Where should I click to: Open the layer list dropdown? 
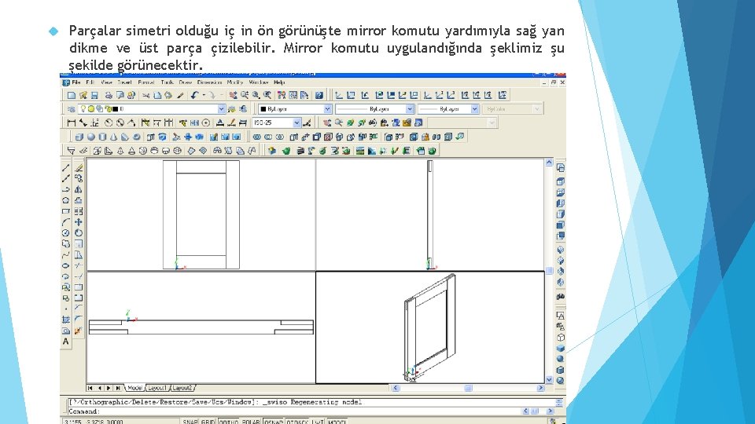pyautogui.click(x=221, y=109)
